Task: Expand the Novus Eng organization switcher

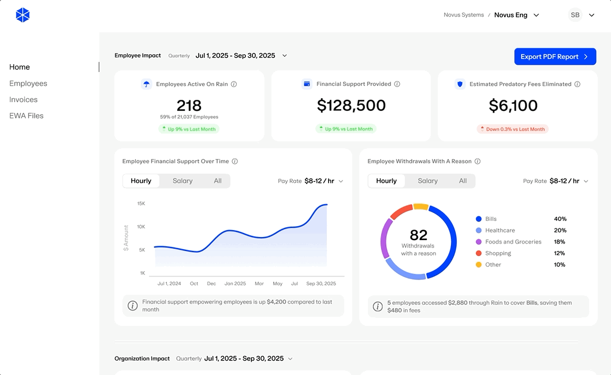Action: (536, 15)
